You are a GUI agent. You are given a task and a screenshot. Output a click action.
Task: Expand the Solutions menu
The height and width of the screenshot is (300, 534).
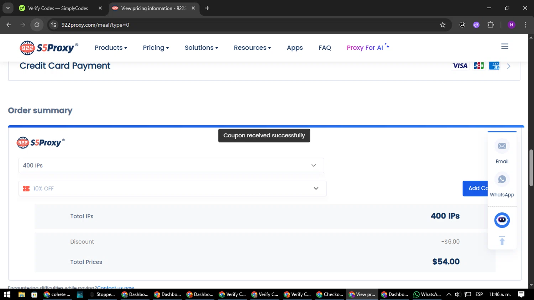point(201,48)
